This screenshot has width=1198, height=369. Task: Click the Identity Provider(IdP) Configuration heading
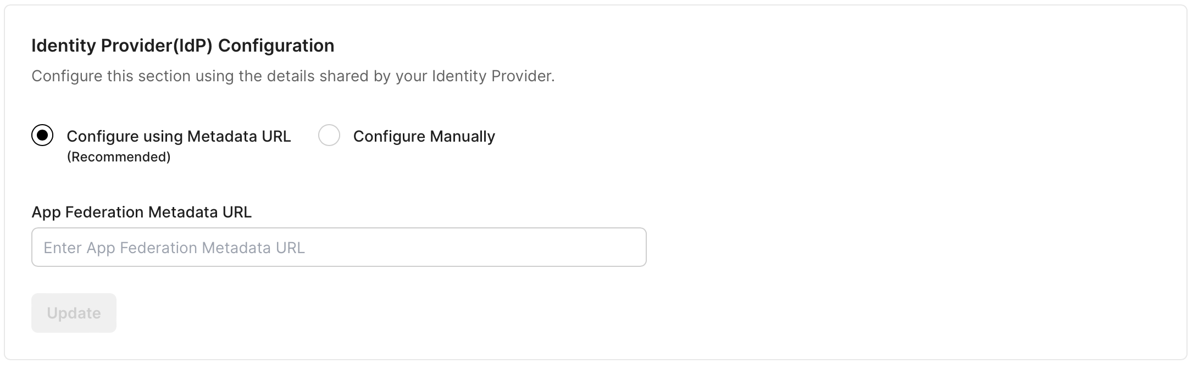184,46
